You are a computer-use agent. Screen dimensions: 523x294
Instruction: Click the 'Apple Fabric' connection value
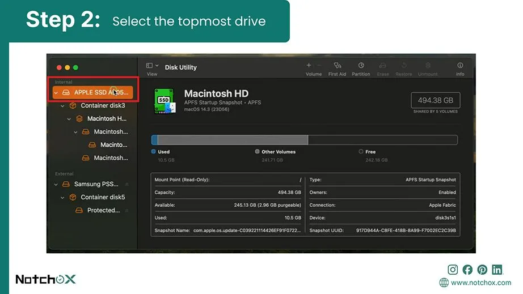(x=442, y=205)
